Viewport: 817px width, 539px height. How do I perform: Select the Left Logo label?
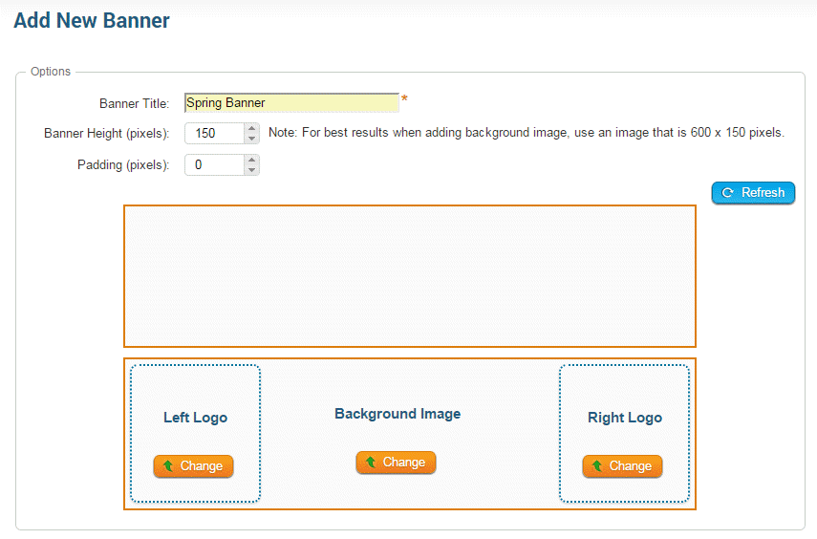tap(195, 418)
